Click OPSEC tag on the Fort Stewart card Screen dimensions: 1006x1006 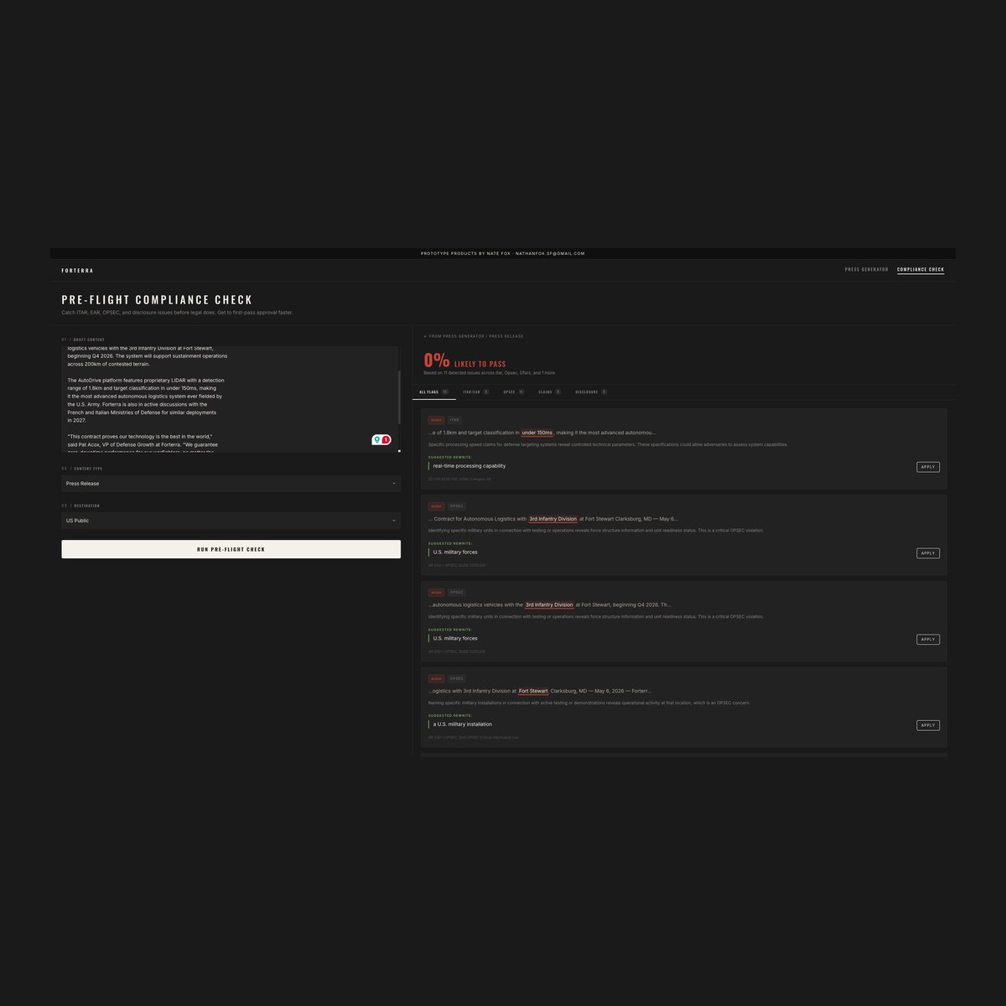click(456, 678)
